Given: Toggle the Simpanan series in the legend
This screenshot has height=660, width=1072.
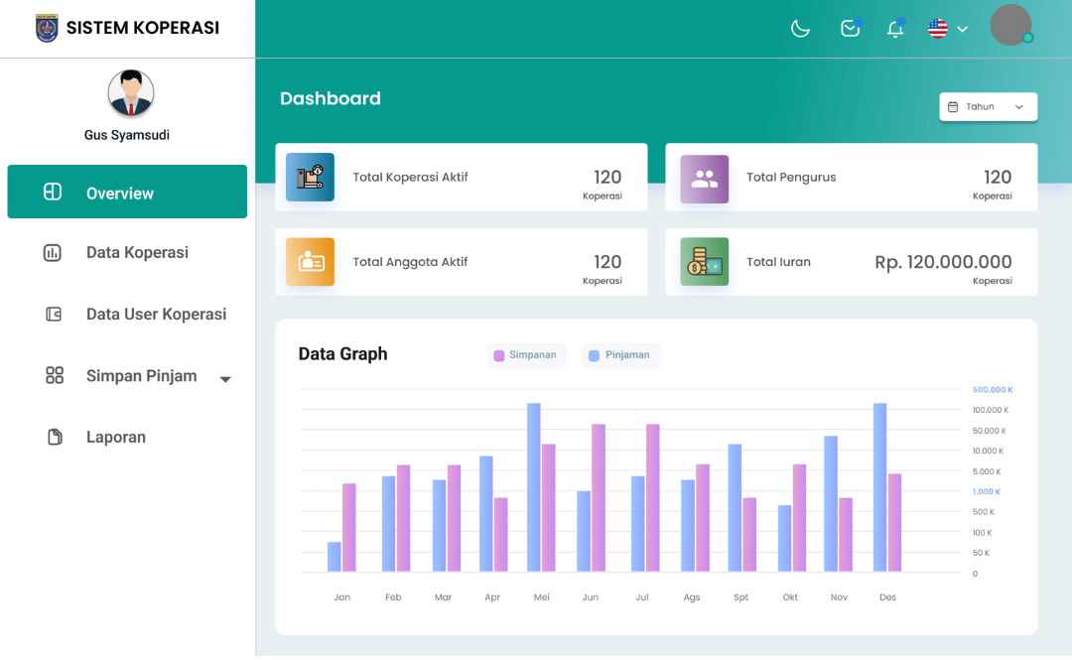Looking at the screenshot, I should (526, 355).
